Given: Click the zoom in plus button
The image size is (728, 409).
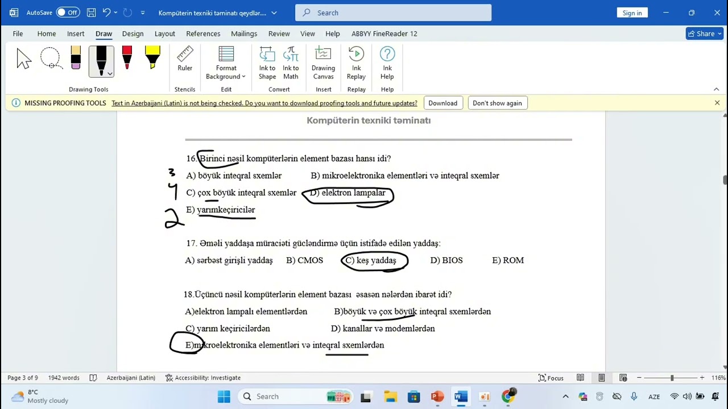Looking at the screenshot, I should point(702,378).
